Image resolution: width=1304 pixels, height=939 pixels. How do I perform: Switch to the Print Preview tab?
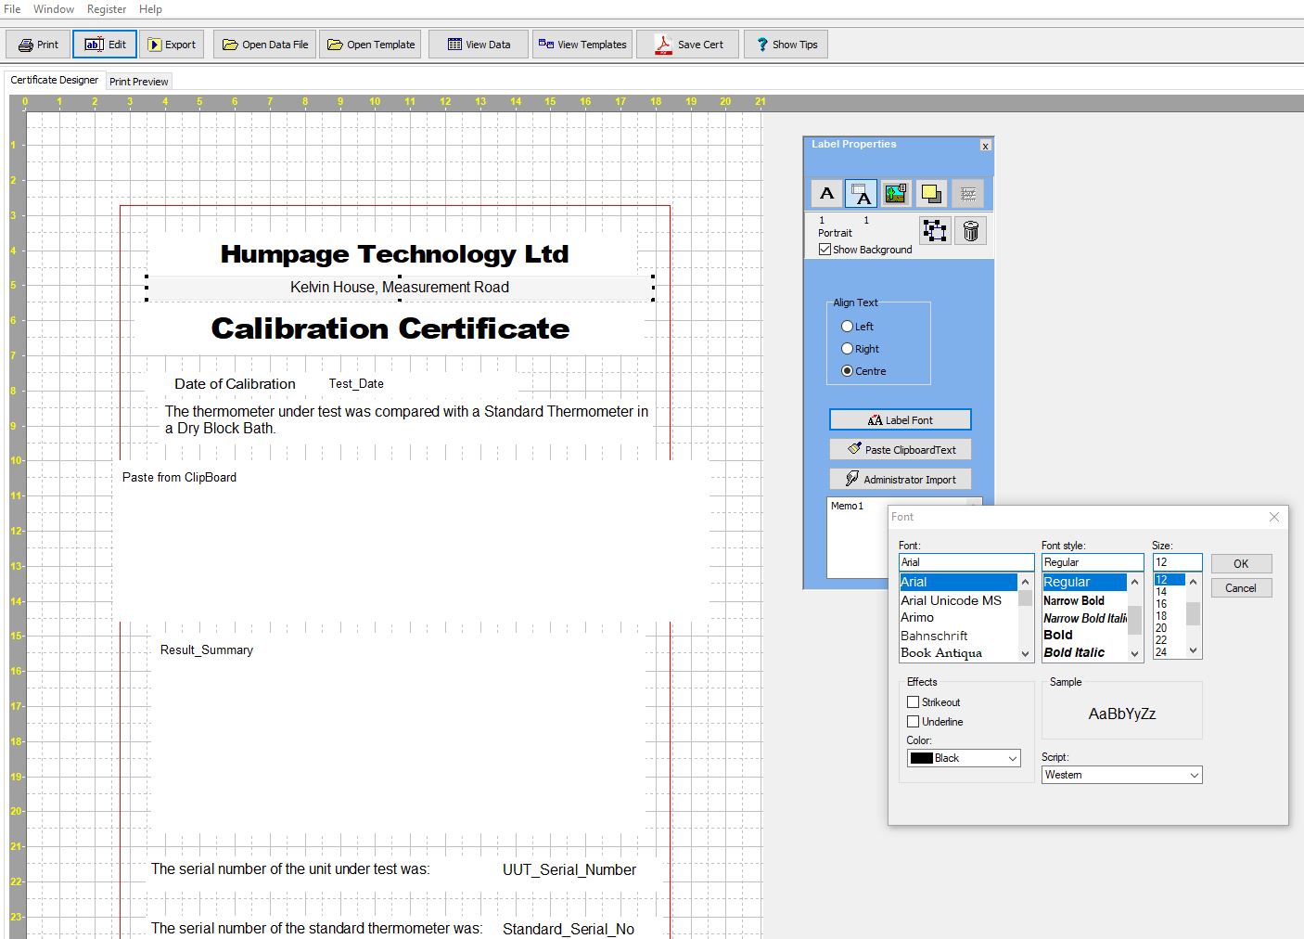[x=139, y=82]
